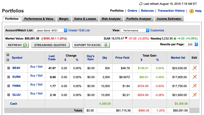
Task: Open the Transaction History link
Action: [x=171, y=11]
